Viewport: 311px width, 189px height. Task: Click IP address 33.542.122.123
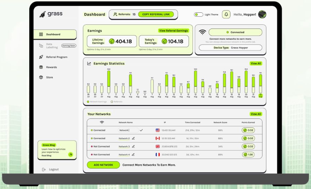point(169,155)
